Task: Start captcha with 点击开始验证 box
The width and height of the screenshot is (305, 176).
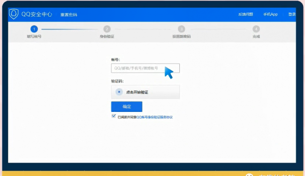Action: click(x=145, y=92)
